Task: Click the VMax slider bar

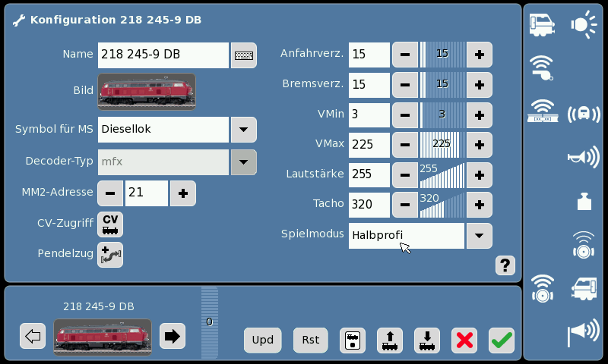Action: [x=442, y=145]
